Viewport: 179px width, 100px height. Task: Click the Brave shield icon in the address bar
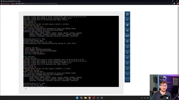(174, 4)
